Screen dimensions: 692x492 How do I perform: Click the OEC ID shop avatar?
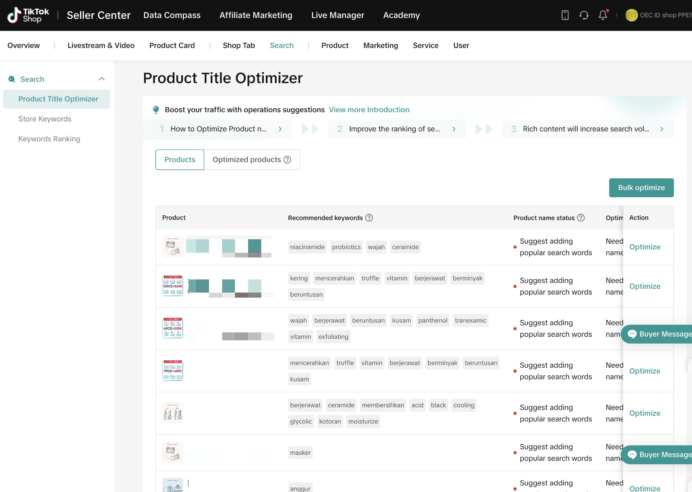631,15
